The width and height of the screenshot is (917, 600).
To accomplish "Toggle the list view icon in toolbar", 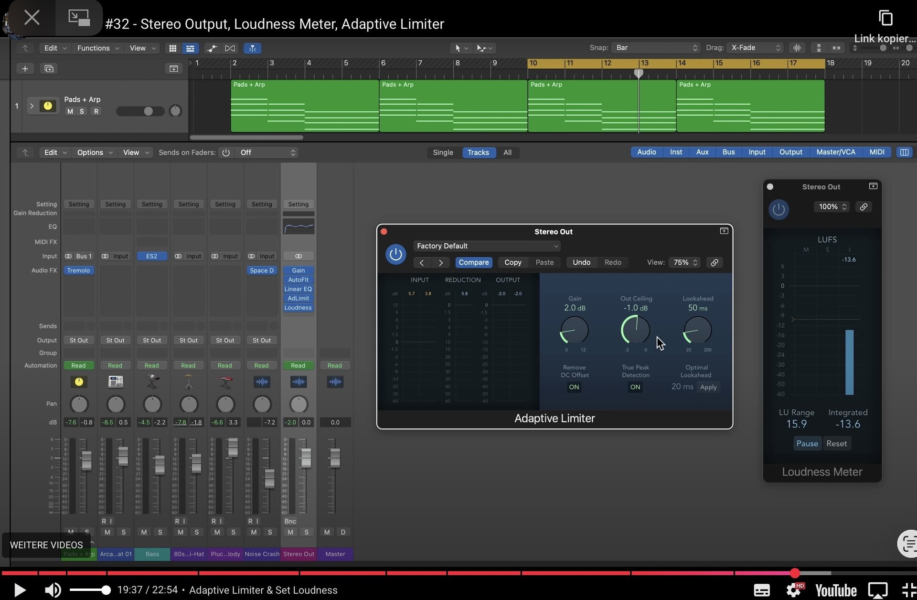I will [190, 48].
